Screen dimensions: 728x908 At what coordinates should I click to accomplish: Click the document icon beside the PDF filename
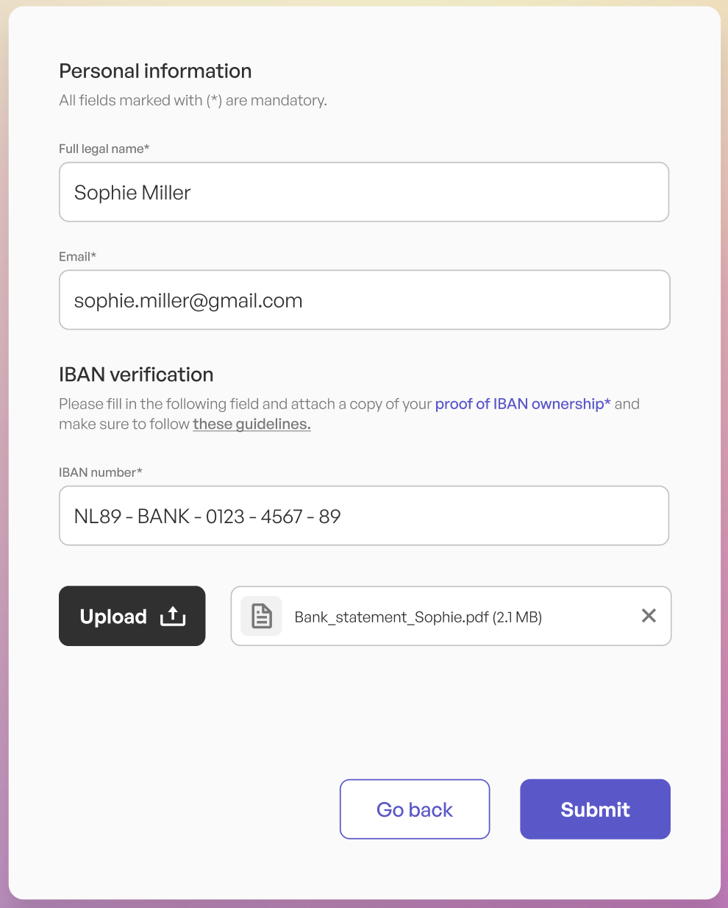point(262,616)
